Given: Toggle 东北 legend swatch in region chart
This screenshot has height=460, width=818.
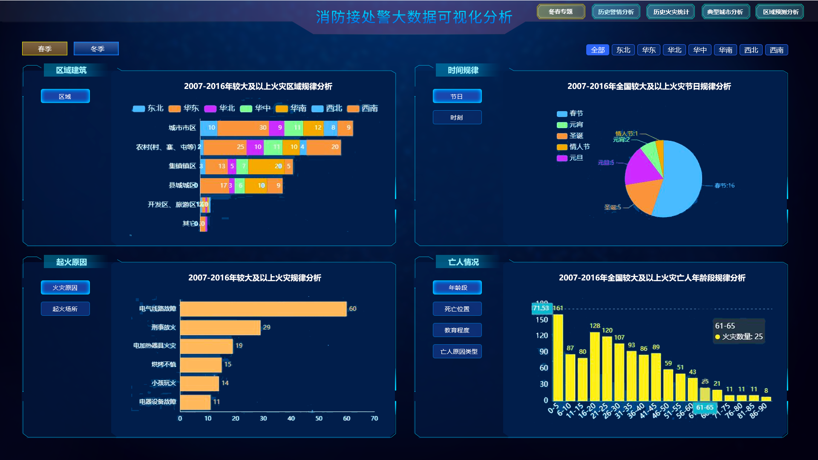Looking at the screenshot, I should [x=139, y=109].
